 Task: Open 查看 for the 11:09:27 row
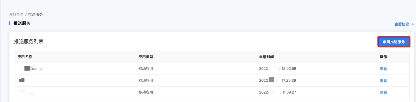coord(383,92)
